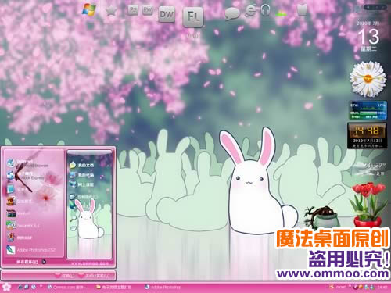The image size is (391, 293).
Task: Open the speech bubble chat dock icon
Action: click(x=232, y=13)
